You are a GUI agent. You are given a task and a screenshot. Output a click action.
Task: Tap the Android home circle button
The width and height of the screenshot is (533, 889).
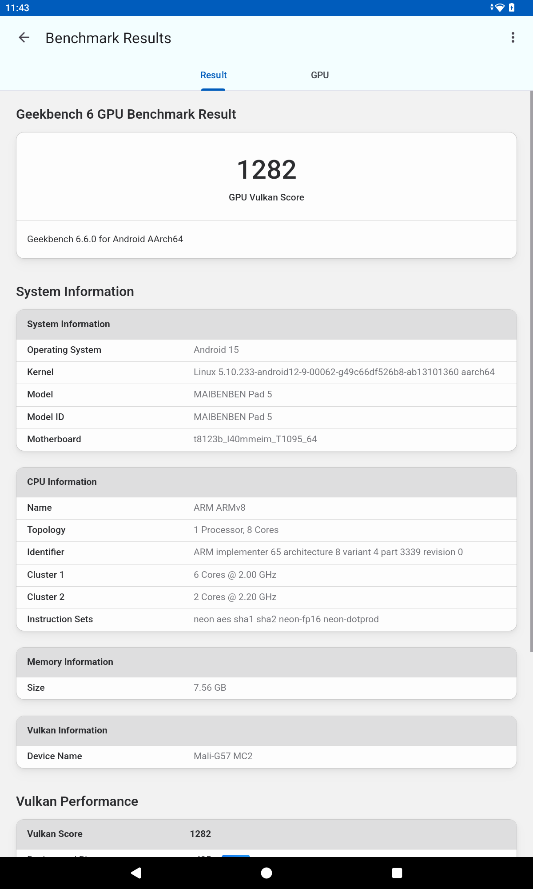pos(266,873)
